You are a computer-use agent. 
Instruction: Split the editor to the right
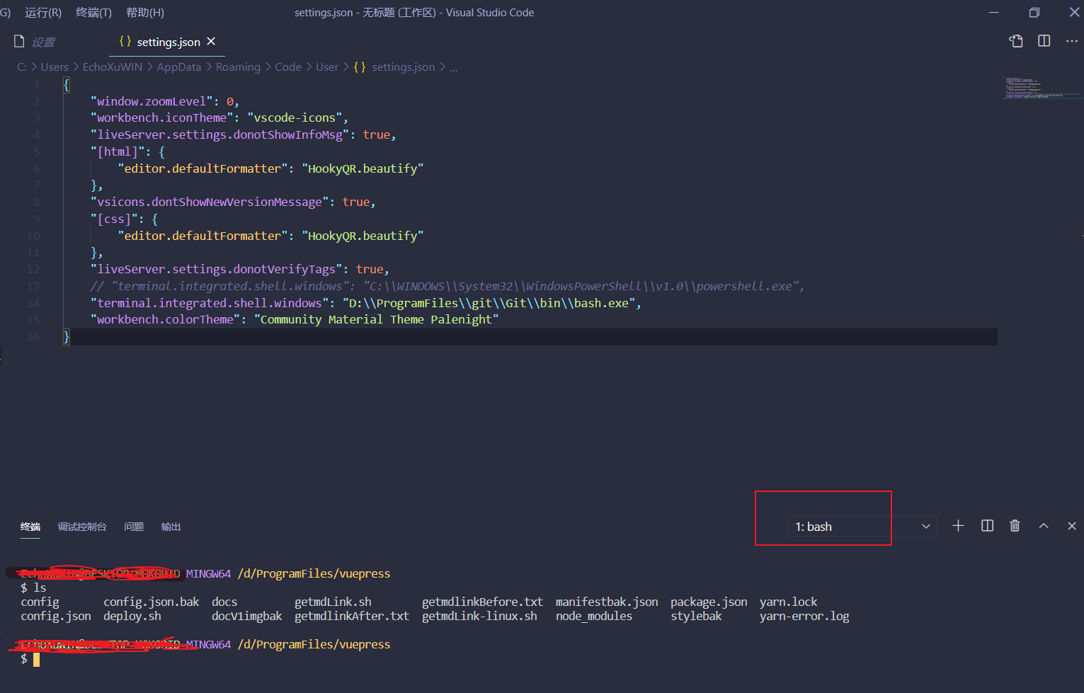pos(1044,41)
